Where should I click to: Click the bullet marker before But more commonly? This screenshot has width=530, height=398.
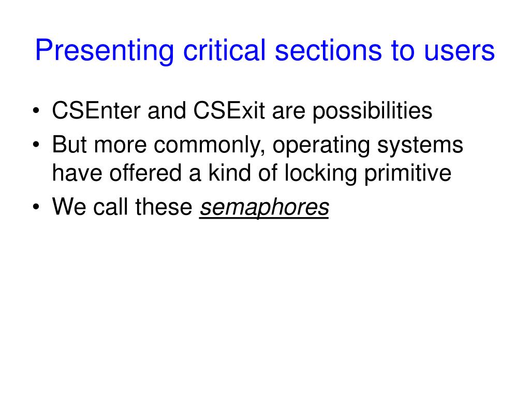point(36,145)
